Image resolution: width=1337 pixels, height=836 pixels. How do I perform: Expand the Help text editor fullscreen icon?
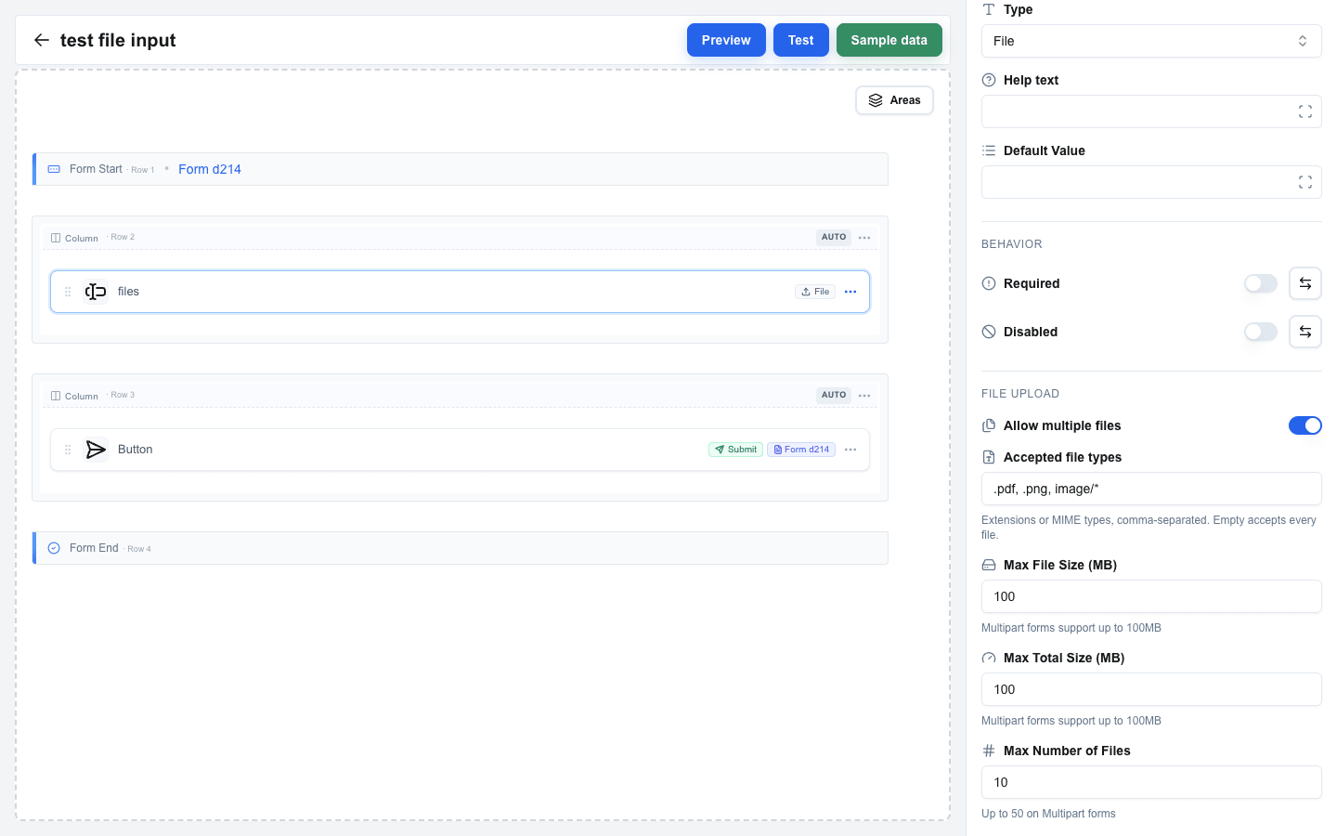1305,111
